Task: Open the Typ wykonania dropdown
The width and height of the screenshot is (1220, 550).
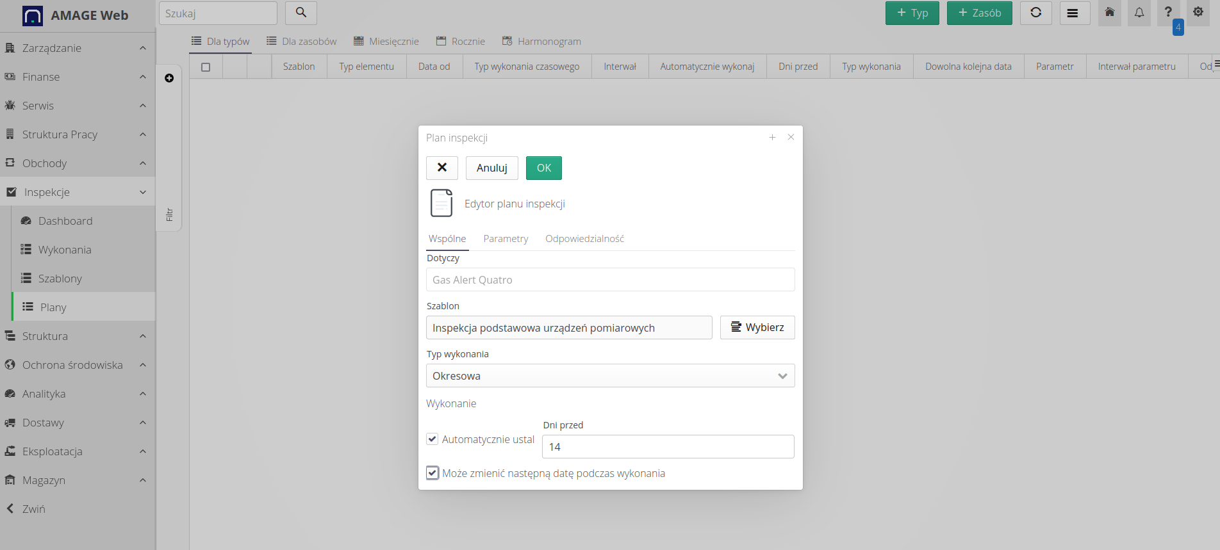Action: [x=610, y=376]
